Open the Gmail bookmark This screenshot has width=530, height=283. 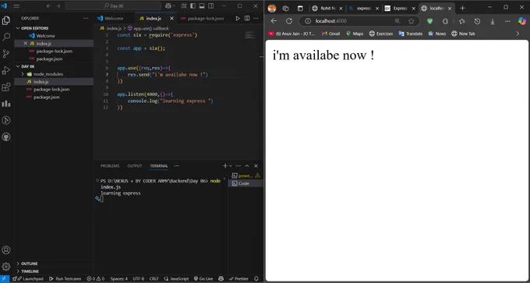[x=331, y=34]
